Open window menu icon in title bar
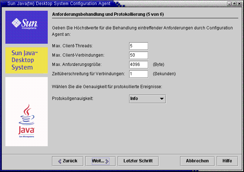The image size is (244, 172). (x=4, y=4)
